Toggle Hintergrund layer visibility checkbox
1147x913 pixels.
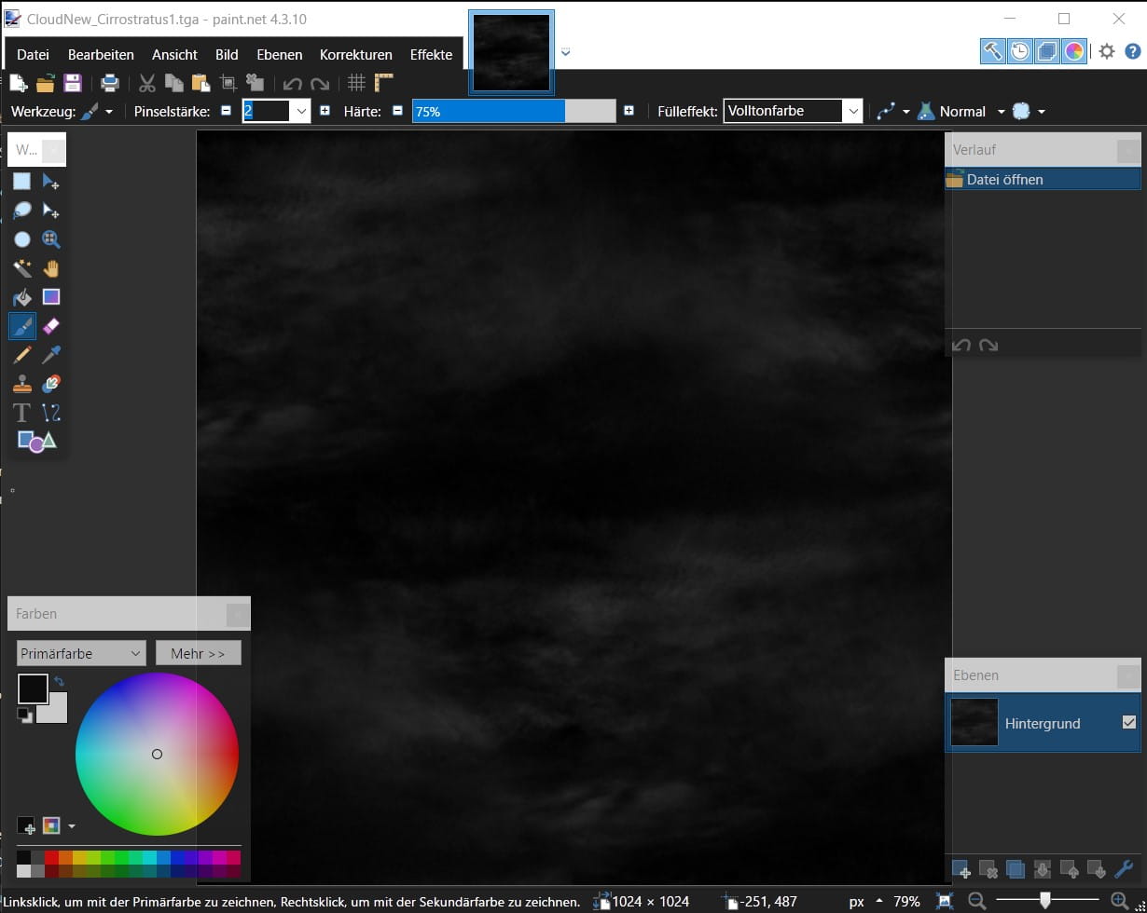[x=1128, y=722]
